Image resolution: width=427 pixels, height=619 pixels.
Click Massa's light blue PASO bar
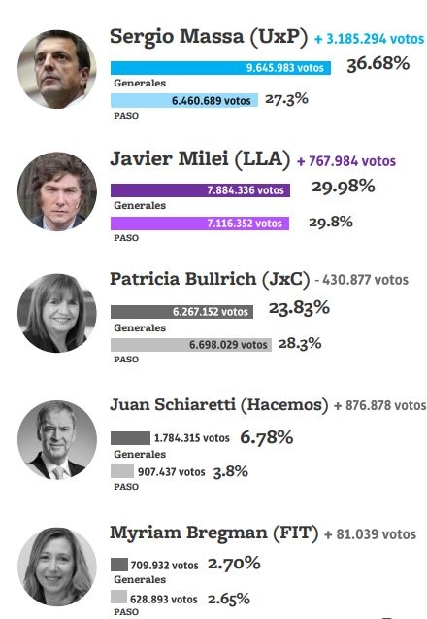(x=184, y=100)
